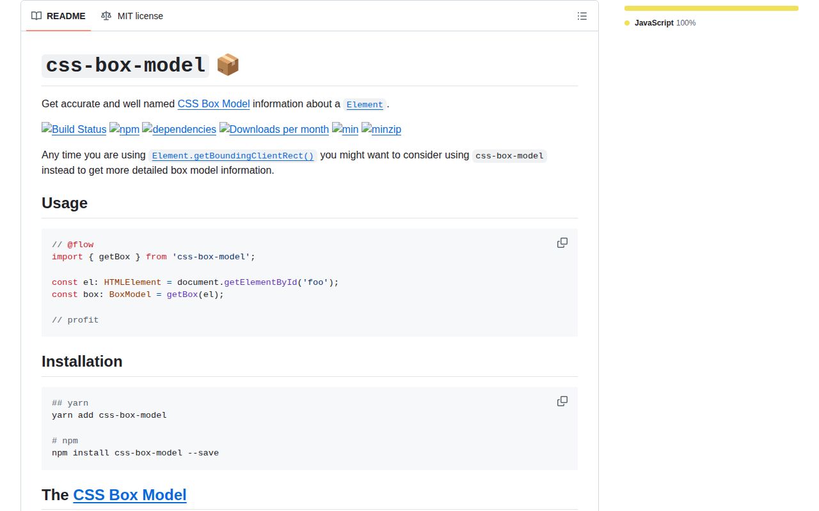Screen dimensions: 819x511
Task: Click the 'const box: BoxModel = getBox(el);' line
Action: pyautogui.click(x=138, y=294)
